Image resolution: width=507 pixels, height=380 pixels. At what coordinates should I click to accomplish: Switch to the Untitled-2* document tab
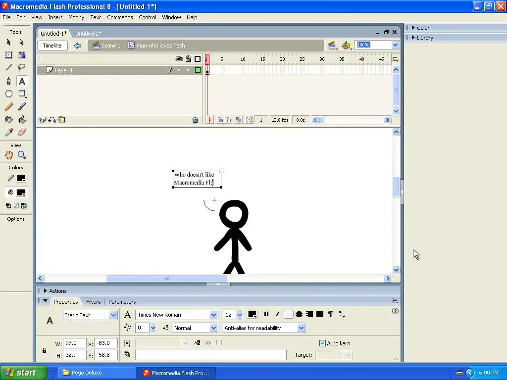(x=88, y=33)
